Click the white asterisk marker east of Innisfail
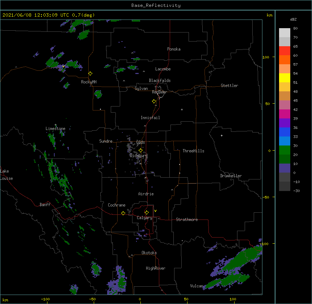 [x=182, y=109]
